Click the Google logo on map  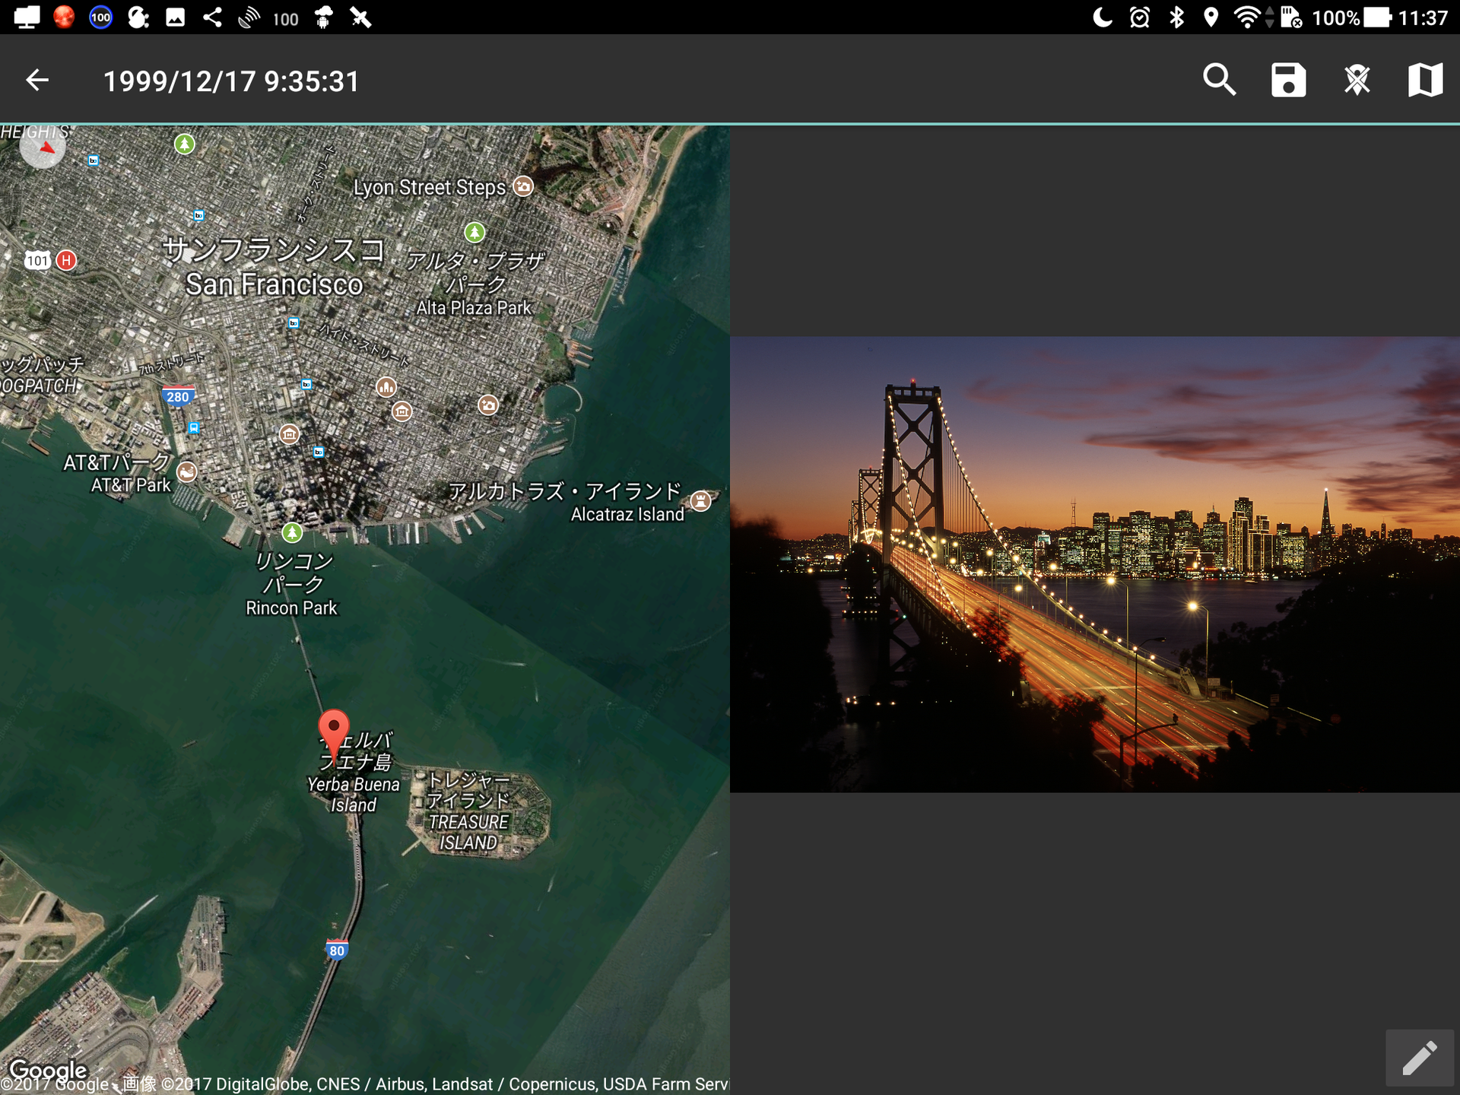pyautogui.click(x=49, y=1069)
